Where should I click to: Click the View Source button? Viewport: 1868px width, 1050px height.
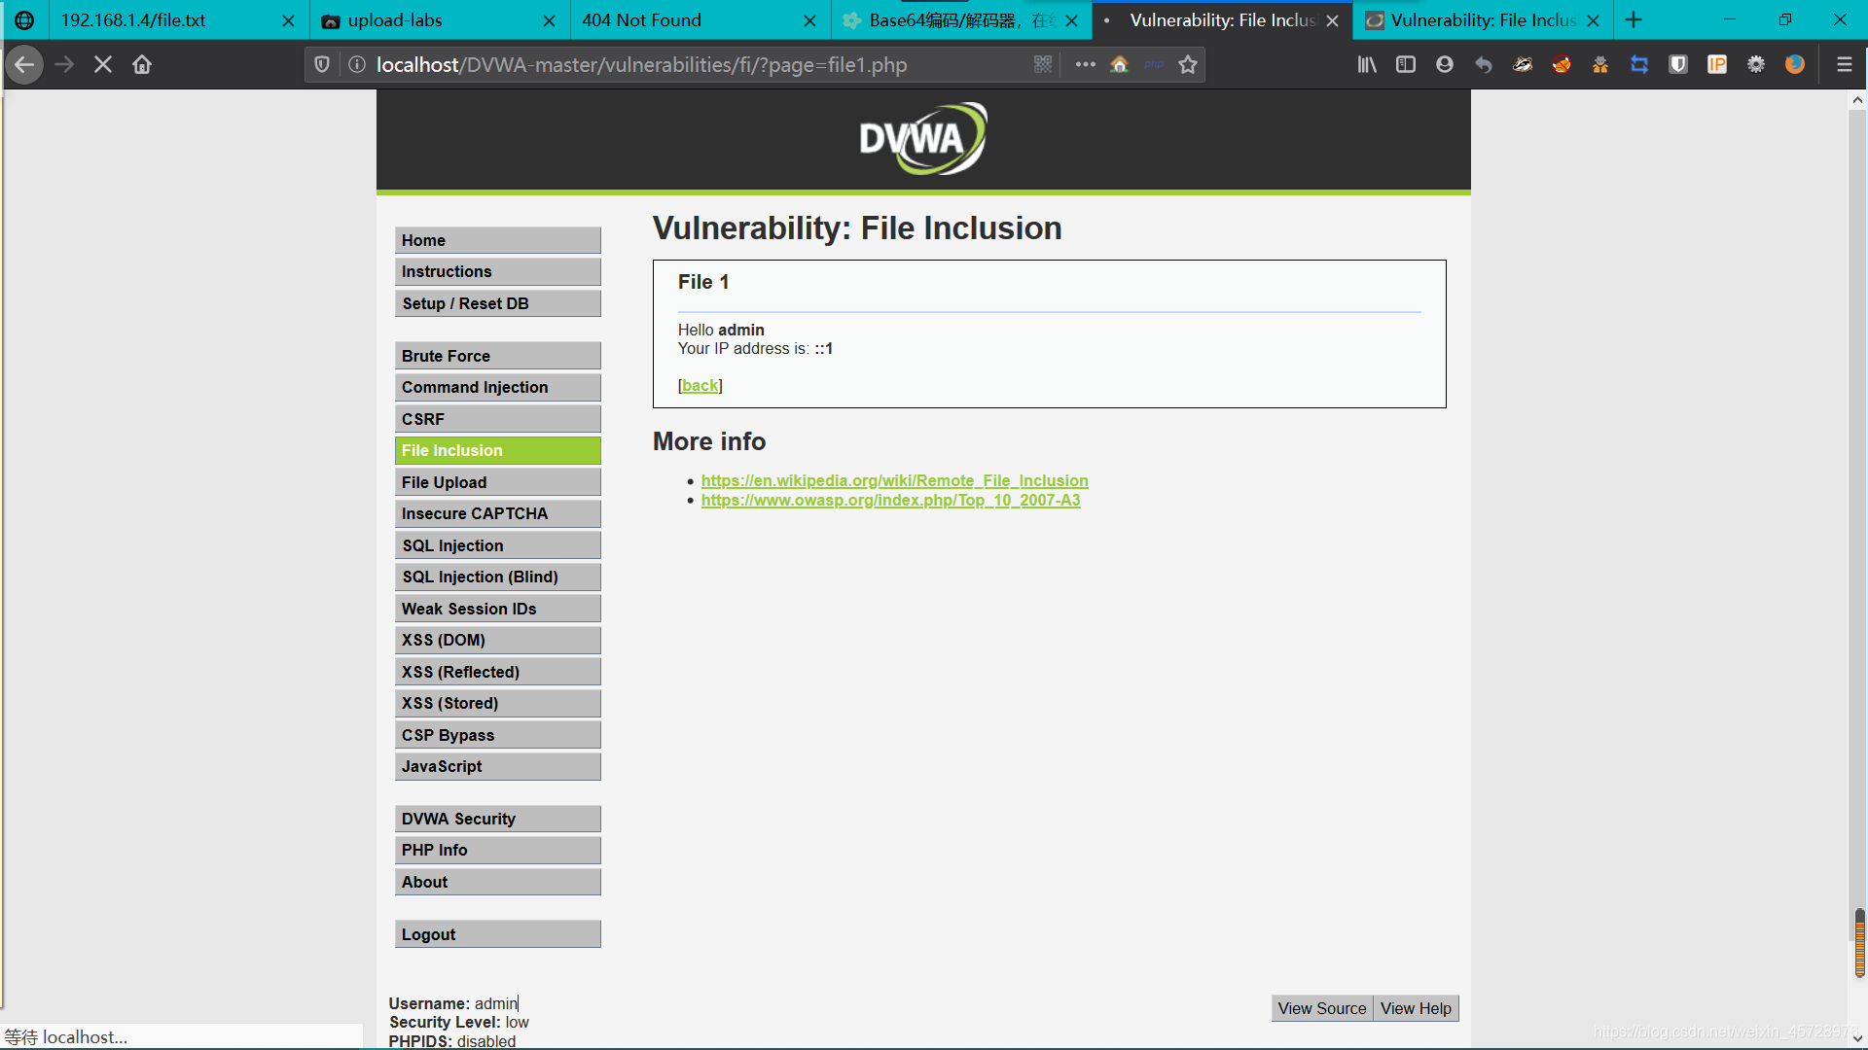(1321, 1008)
